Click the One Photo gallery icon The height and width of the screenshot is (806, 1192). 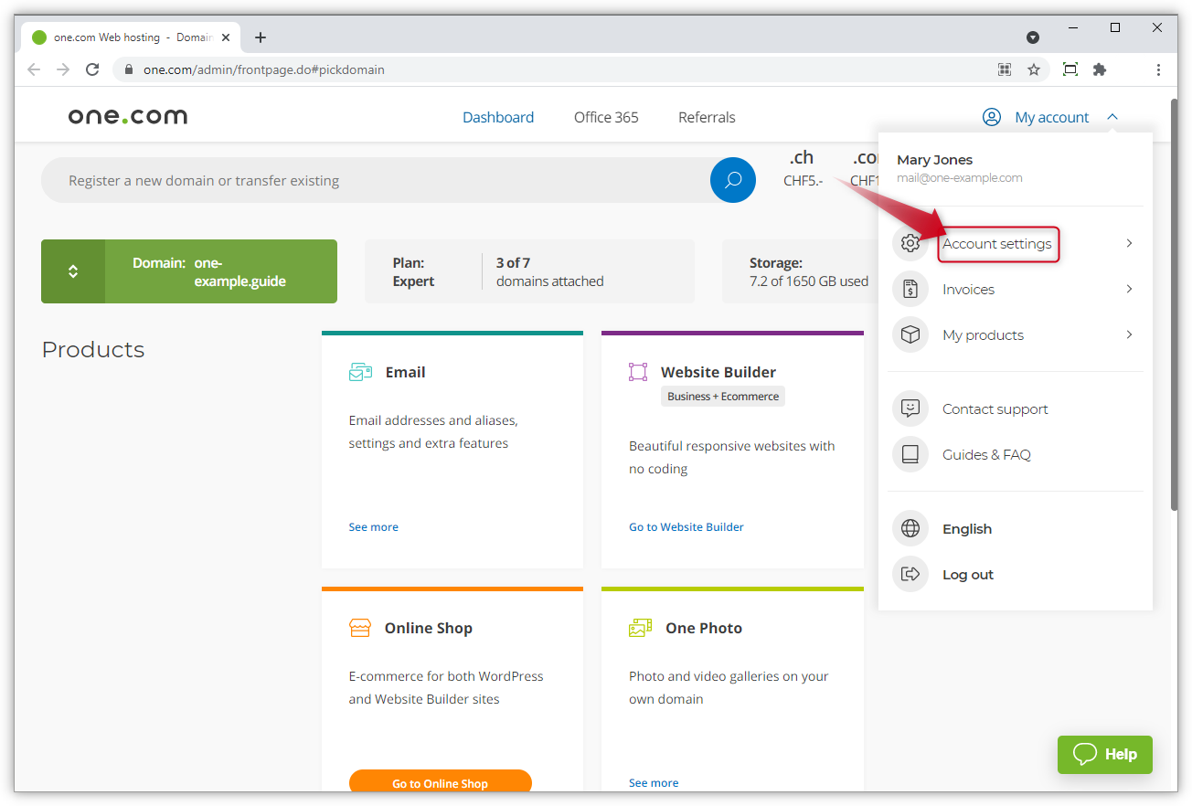pyautogui.click(x=640, y=628)
